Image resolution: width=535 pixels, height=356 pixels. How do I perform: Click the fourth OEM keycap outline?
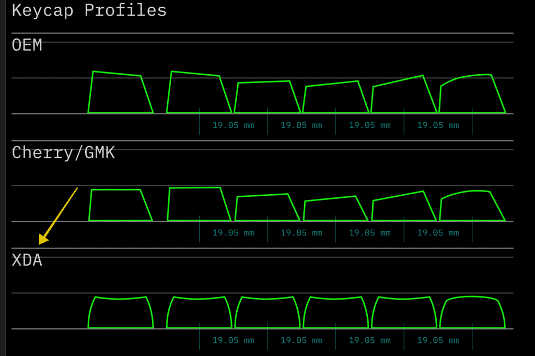(336, 97)
